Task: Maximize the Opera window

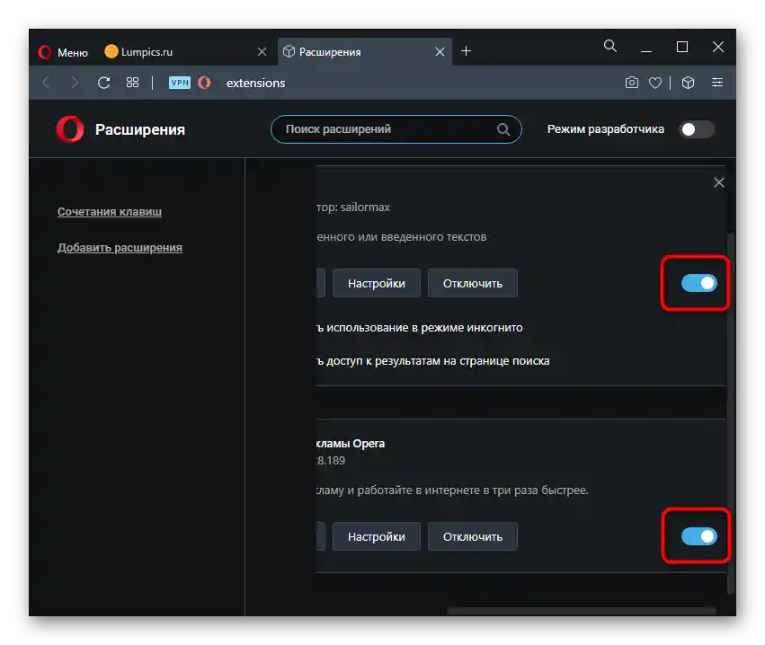Action: click(682, 47)
